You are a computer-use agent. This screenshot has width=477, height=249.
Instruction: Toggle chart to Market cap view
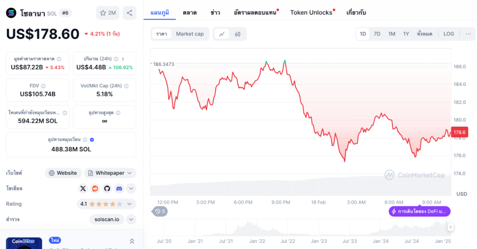190,34
